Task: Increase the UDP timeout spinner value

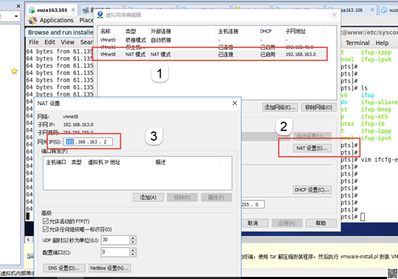Action: click(133, 238)
